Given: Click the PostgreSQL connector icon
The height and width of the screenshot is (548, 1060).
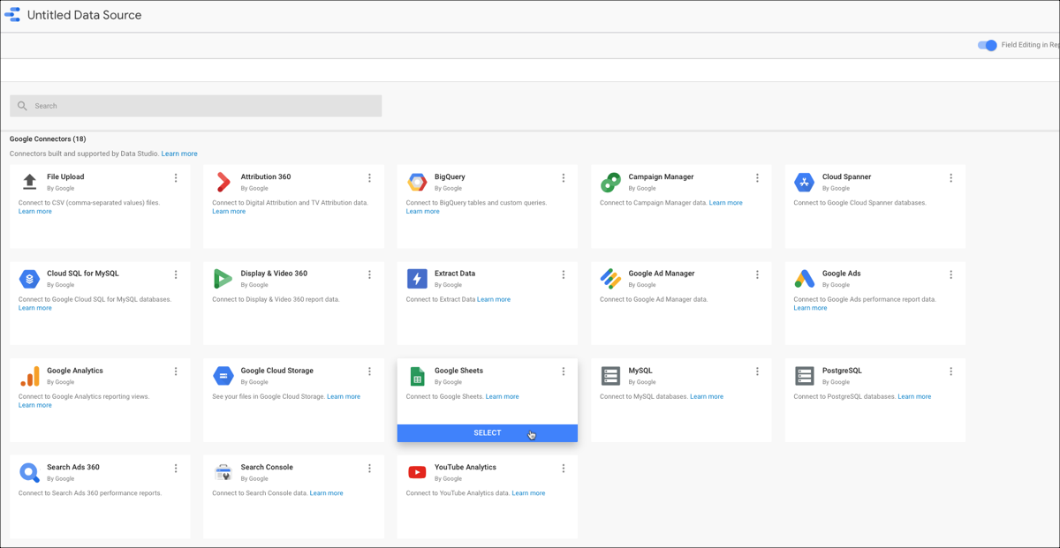Looking at the screenshot, I should [x=804, y=376].
